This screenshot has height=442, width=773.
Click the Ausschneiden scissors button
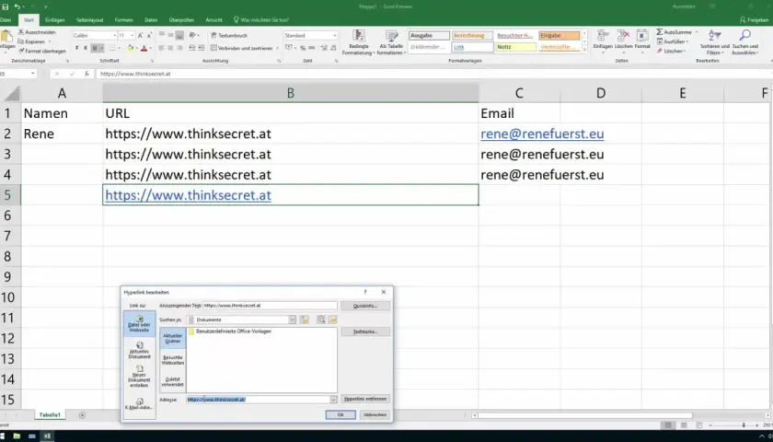coord(37,32)
